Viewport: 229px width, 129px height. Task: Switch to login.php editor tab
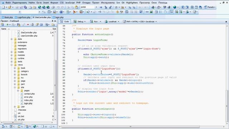58,17
